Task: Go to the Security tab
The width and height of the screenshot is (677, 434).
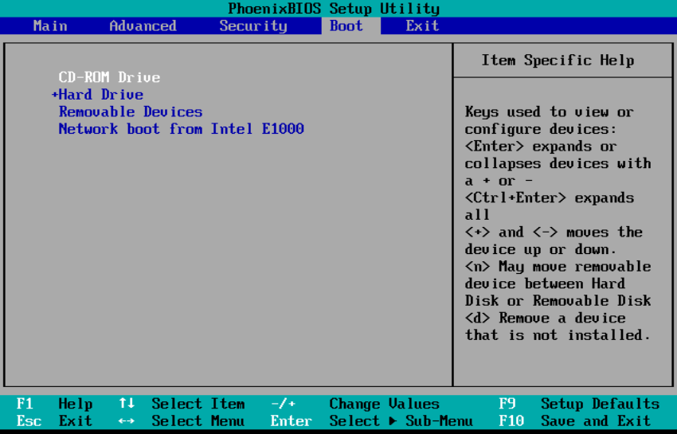Action: coord(252,25)
